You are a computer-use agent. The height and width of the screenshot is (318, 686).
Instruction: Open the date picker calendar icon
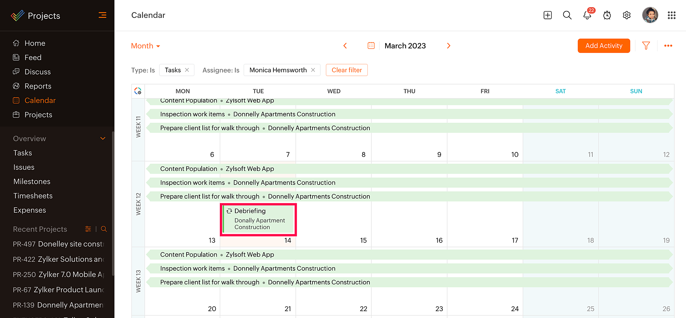click(371, 46)
